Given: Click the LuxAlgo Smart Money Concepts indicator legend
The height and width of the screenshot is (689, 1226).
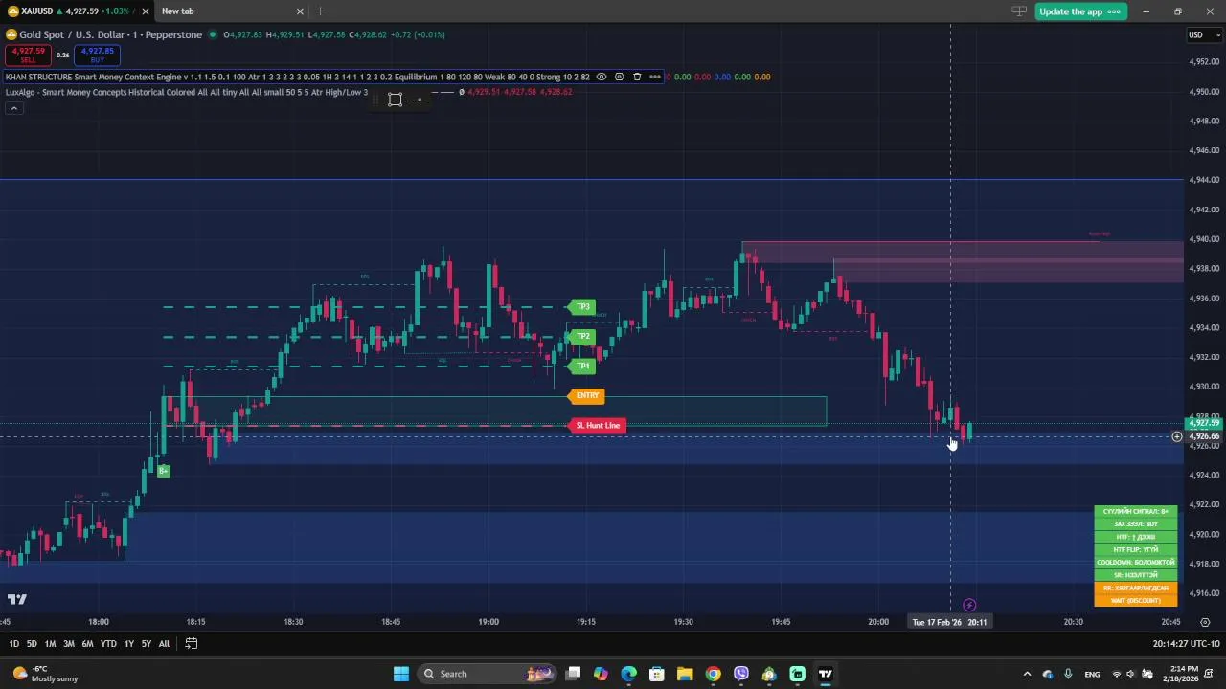Looking at the screenshot, I should [x=186, y=92].
